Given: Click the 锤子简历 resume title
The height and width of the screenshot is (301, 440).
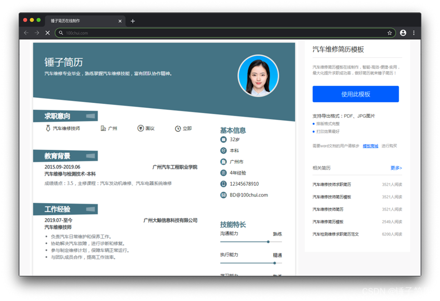Looking at the screenshot, I should pyautogui.click(x=64, y=62).
